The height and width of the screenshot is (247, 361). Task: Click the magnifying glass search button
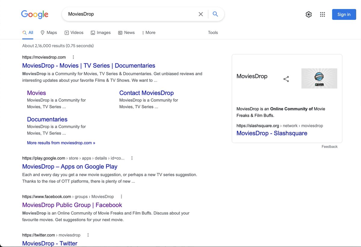point(215,14)
